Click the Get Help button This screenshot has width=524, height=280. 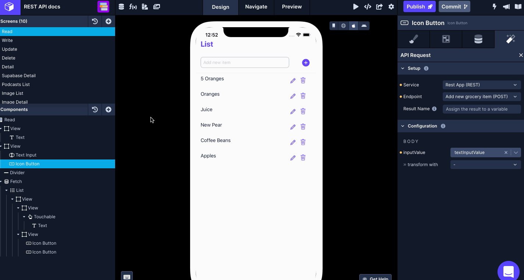tap(375, 277)
